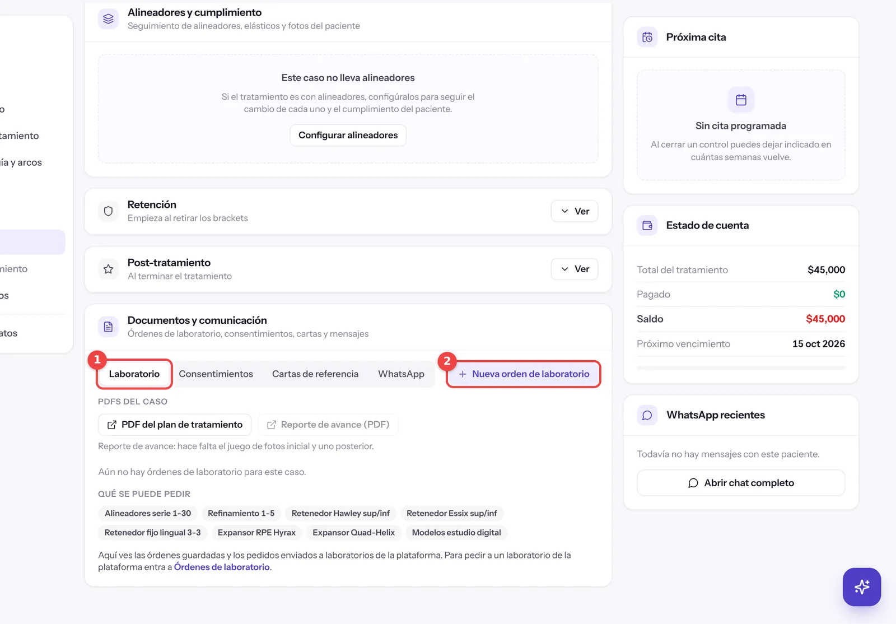Click the Documentos y comunicación document icon
This screenshot has height=624, width=896.
108,327
